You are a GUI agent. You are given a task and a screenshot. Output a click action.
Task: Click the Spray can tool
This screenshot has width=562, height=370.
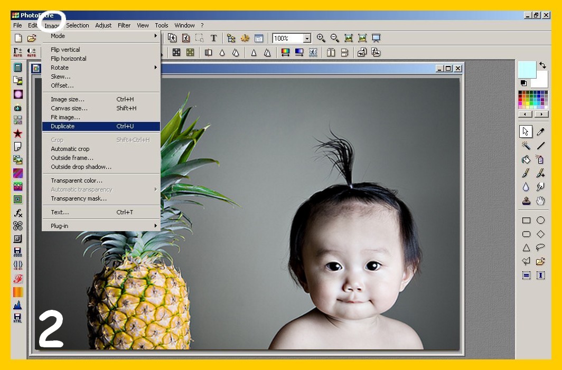pyautogui.click(x=540, y=159)
